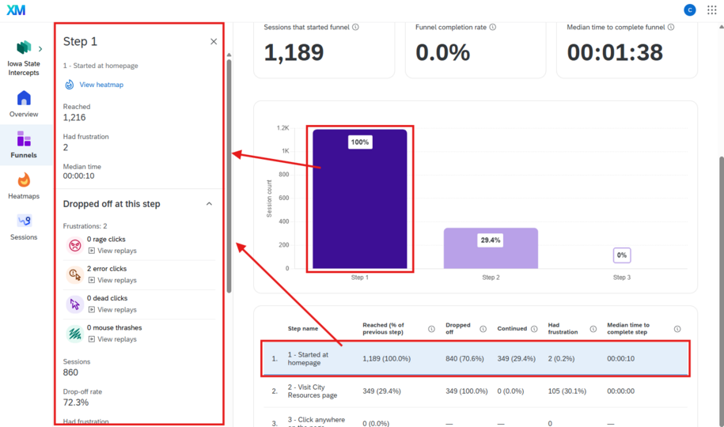Select the Step 2 bar in the chart
Viewport: 724px width, 427px height.
click(491, 248)
